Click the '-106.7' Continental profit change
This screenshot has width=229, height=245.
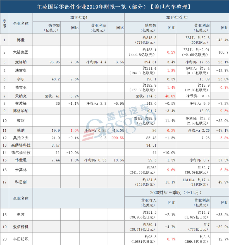tap(223, 52)
